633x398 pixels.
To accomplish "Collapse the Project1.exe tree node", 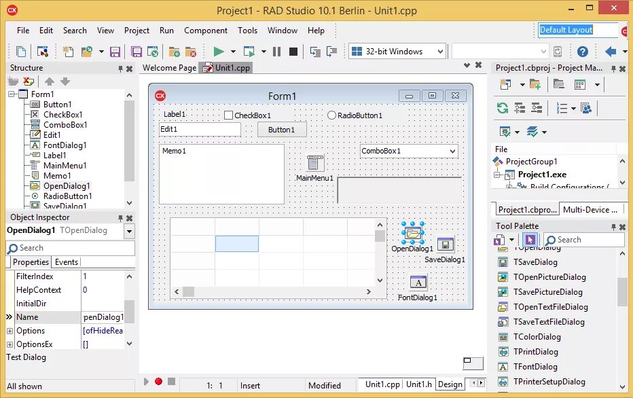I will (497, 175).
